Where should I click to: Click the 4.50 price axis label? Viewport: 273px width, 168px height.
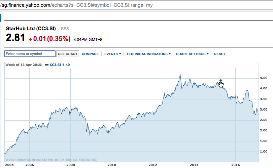[x=264, y=78]
